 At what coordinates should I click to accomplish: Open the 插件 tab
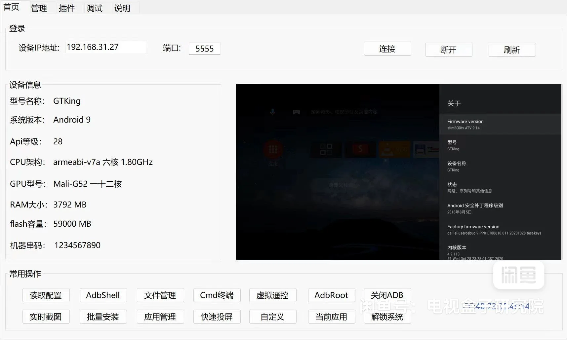(x=67, y=8)
